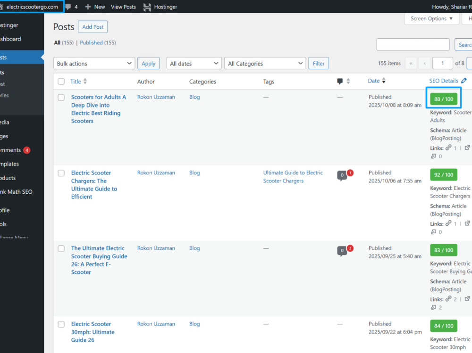Click the Date column sort arrows

[x=384, y=81]
